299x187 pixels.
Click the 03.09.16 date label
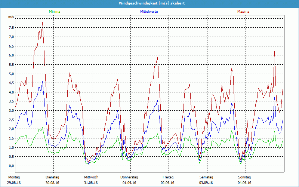[206, 183]
